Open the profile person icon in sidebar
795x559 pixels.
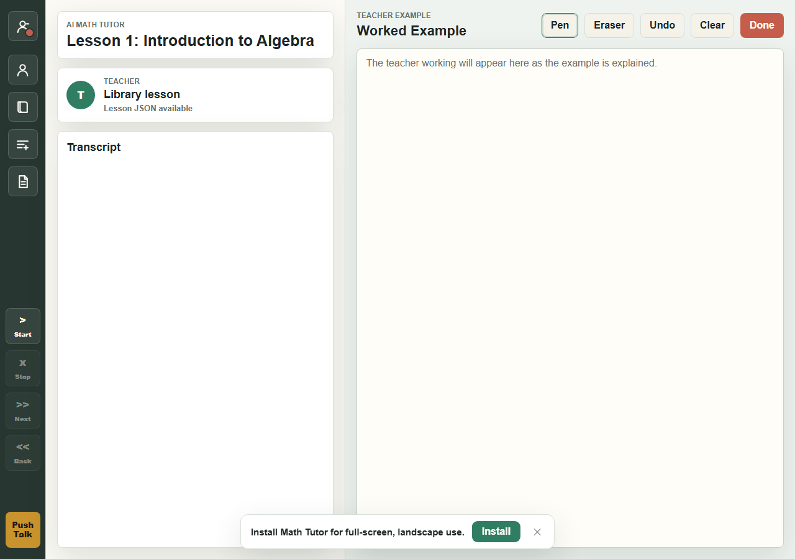click(23, 70)
